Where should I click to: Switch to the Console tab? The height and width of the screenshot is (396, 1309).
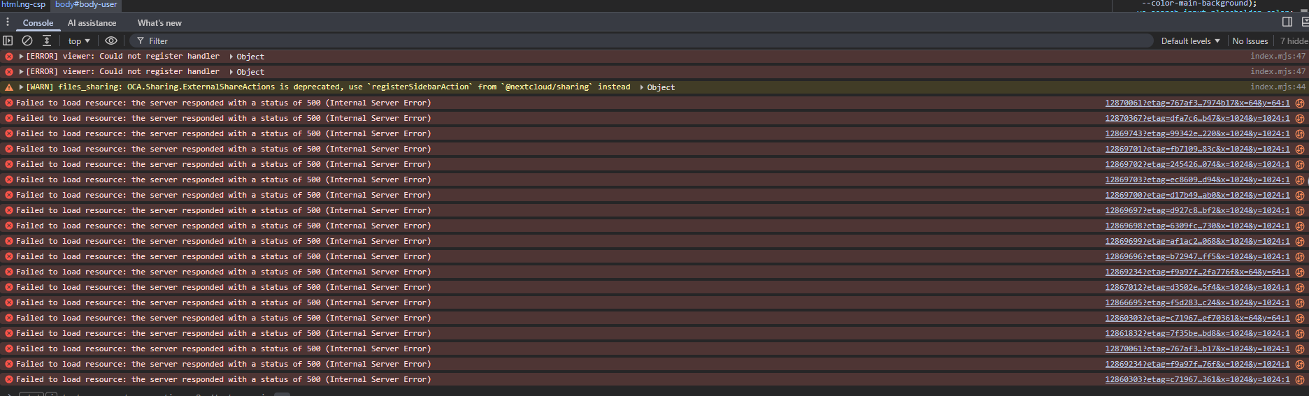pos(38,23)
